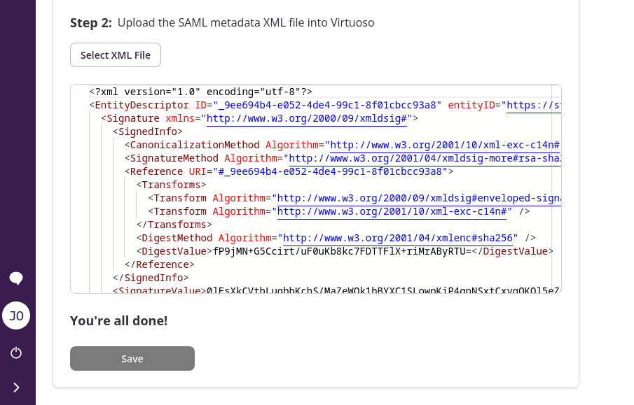Open the enveloped-signature Transform link
This screenshot has width=634, height=405.
pos(419,198)
